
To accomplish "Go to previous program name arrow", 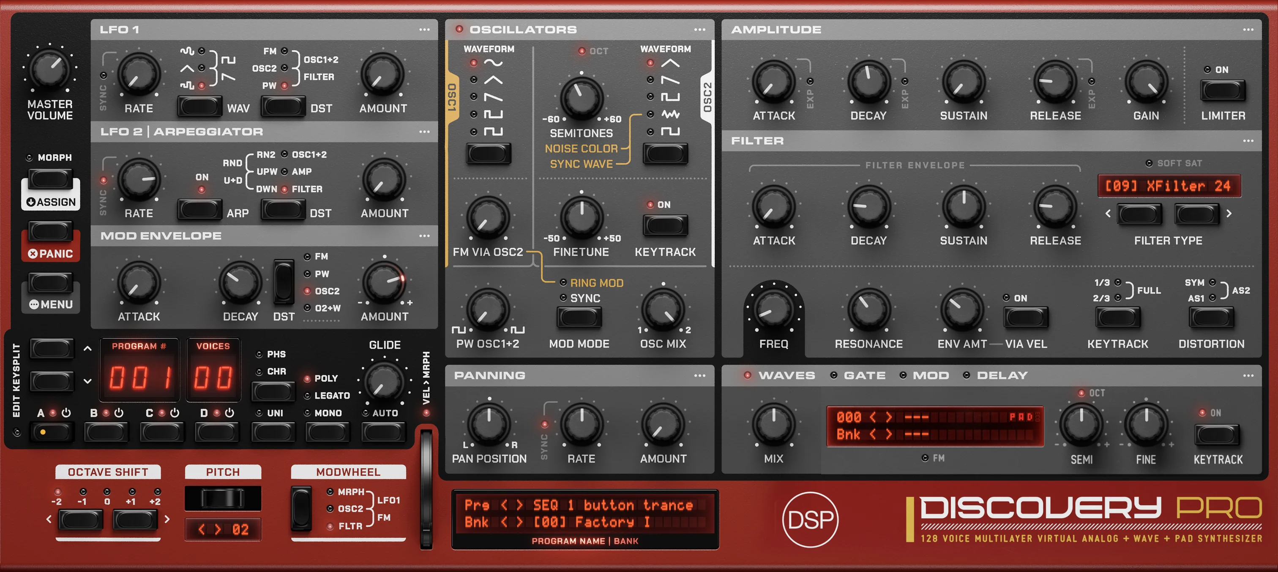I will pos(504,505).
